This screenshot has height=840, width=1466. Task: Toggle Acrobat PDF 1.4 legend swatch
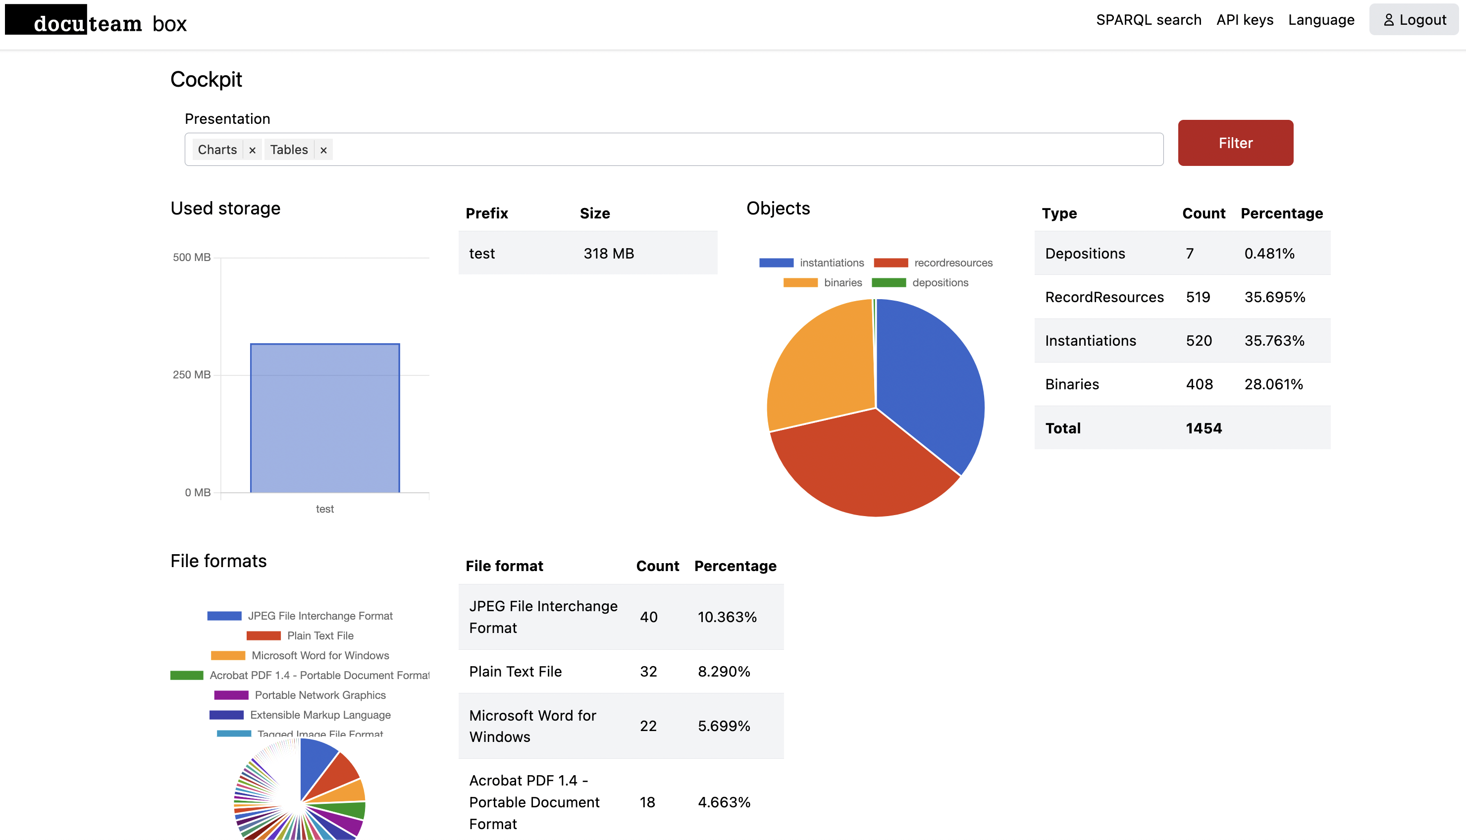pyautogui.click(x=187, y=676)
